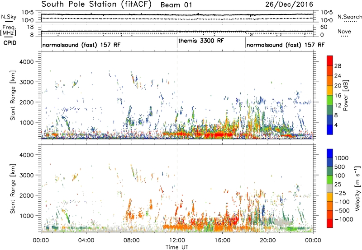Click Power colorbar bright blue segment below 4

coord(330,130)
